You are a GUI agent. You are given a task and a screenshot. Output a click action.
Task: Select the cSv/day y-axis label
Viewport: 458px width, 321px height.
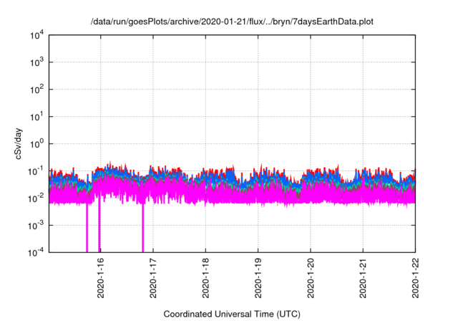pos(19,143)
